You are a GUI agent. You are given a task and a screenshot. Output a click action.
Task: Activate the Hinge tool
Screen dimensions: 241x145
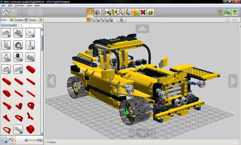[x=105, y=12]
